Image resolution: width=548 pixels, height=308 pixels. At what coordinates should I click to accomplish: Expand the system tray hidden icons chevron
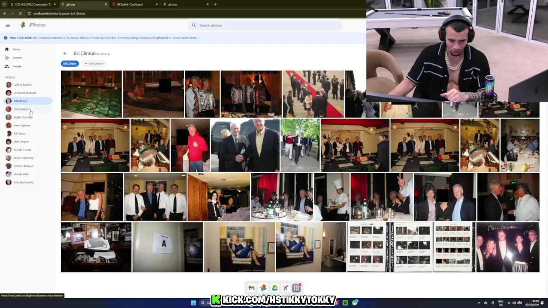(x=479, y=303)
